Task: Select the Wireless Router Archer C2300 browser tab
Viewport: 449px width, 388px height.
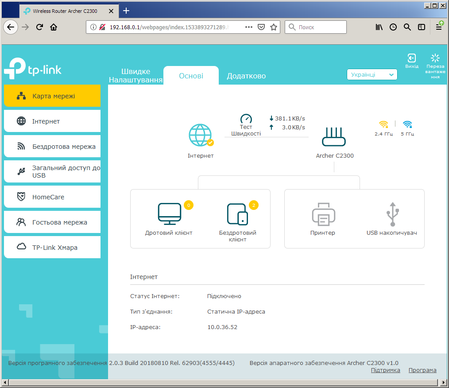Action: point(69,11)
